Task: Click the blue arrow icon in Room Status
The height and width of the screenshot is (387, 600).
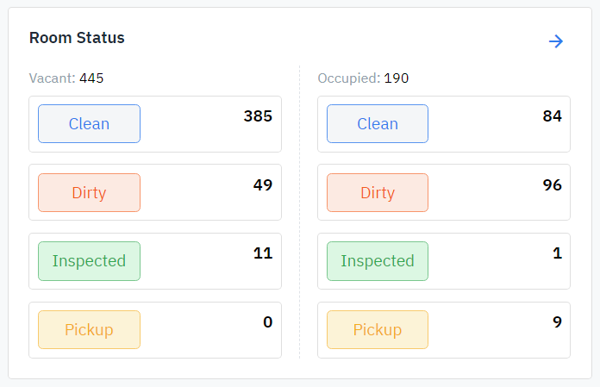Action: point(556,41)
